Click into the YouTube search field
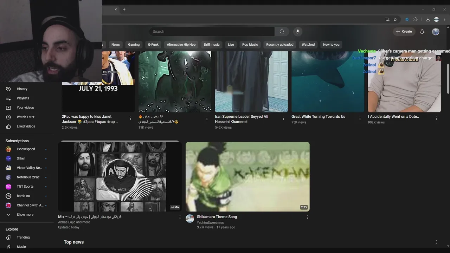 (x=212, y=32)
